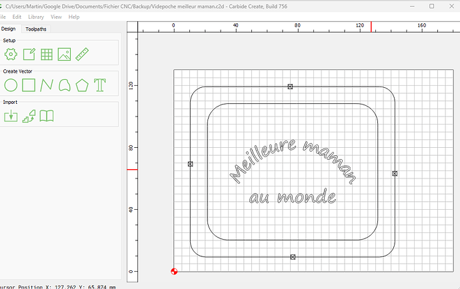Click the left node handle of outer rectangle
The image size is (460, 289).
tap(190, 164)
